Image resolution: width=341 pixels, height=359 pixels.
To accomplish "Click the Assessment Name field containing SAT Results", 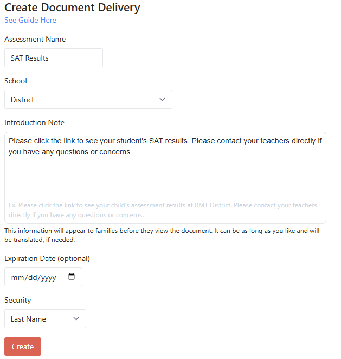I will click(x=54, y=58).
